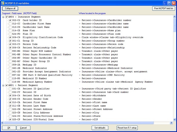177x132 pixels.
Task: Click Set defaults button
Action: (x=100, y=128)
